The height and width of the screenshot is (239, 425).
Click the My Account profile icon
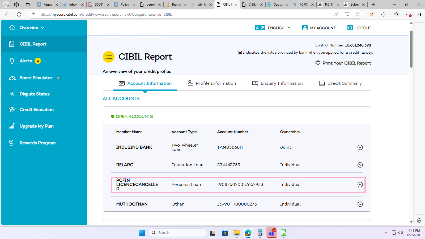(305, 28)
